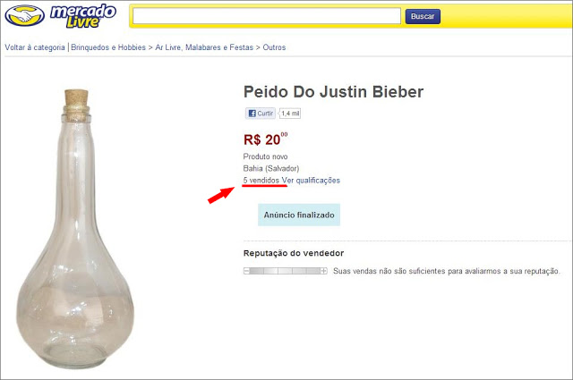Focus the search text field

point(267,16)
